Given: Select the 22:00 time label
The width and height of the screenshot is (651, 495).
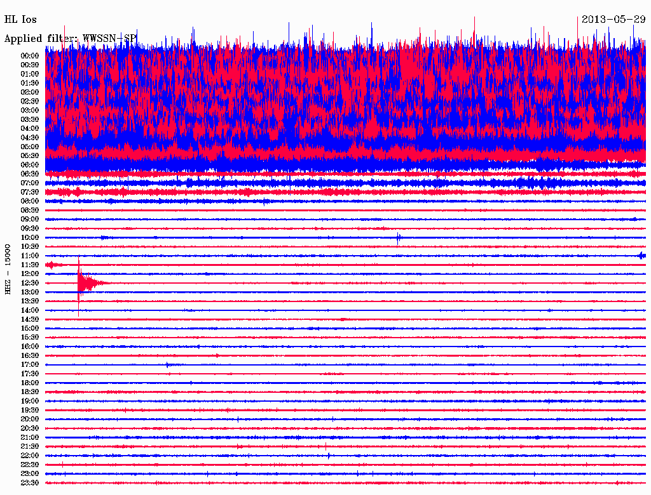Looking at the screenshot, I should (x=29, y=456).
